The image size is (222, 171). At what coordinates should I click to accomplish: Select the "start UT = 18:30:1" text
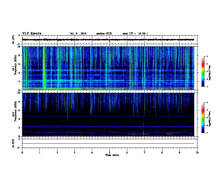point(135,34)
